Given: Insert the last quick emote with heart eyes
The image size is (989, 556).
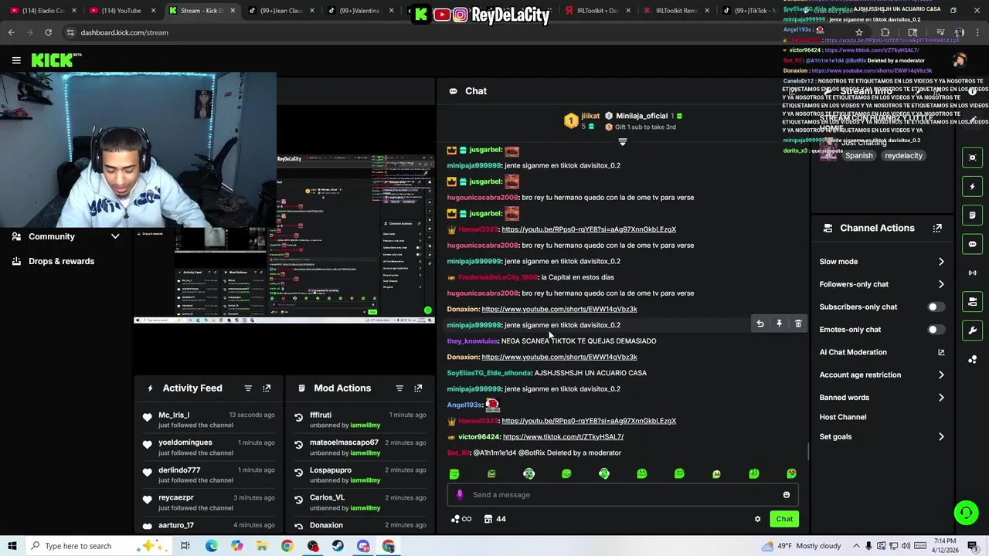Looking at the screenshot, I should [791, 473].
